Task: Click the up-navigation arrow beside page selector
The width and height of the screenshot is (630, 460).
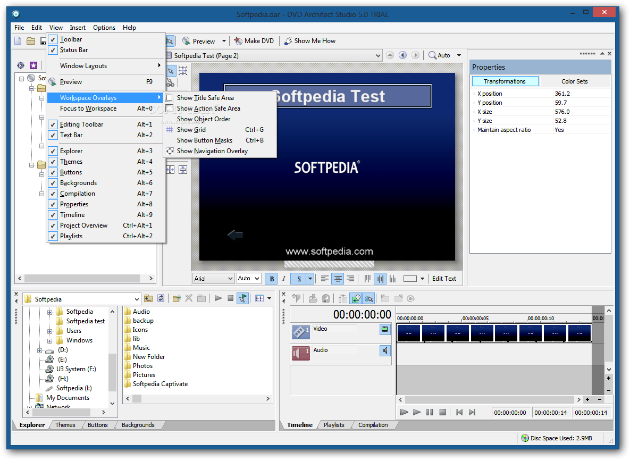Action: click(390, 55)
